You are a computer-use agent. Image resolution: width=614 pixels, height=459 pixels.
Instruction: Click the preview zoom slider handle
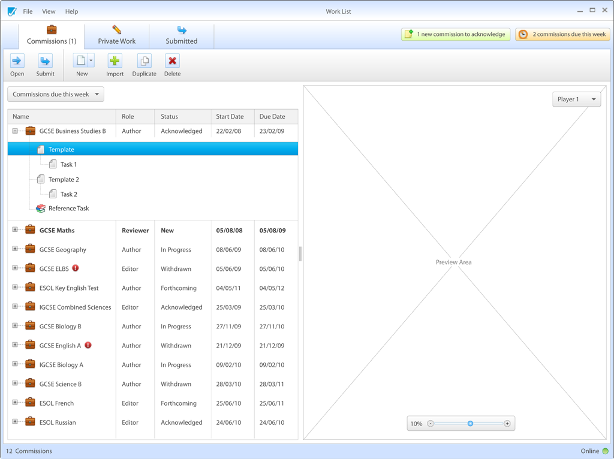[x=471, y=424]
